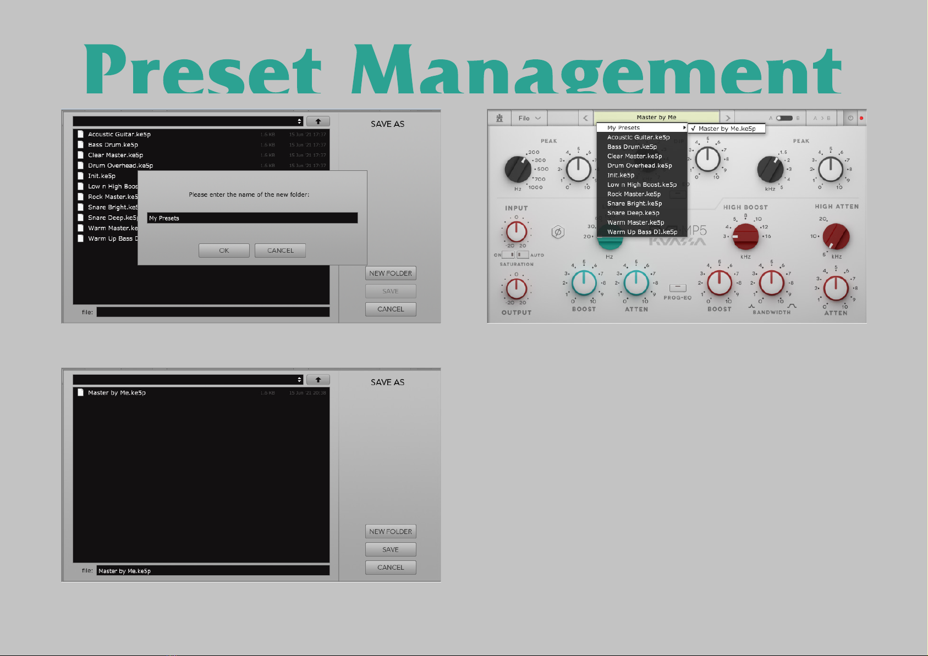928x656 pixels.
Task: Click NEW FOLDER beside Master by Me.ke5p list
Action: pos(391,531)
